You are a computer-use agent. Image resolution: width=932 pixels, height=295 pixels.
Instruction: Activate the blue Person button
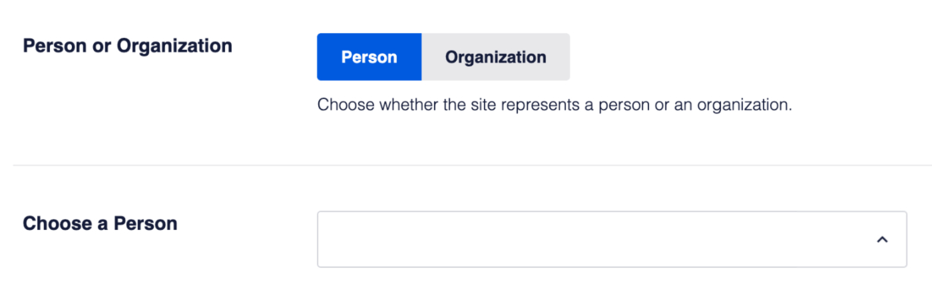tap(369, 57)
